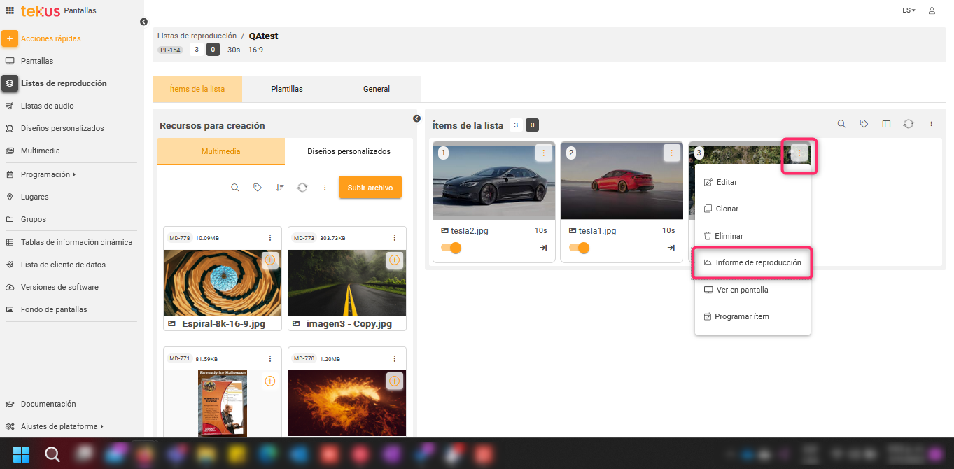Open the sort icon in Recursos toolbar
This screenshot has height=469, width=954.
point(280,188)
